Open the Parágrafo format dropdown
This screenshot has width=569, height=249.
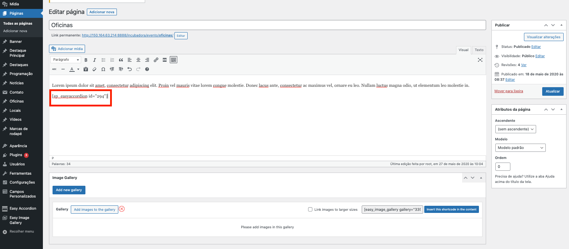(66, 60)
